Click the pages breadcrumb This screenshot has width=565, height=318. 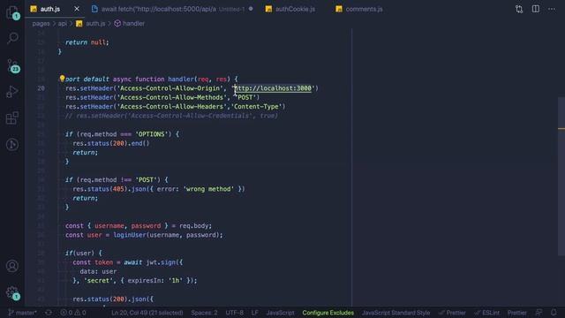(41, 24)
